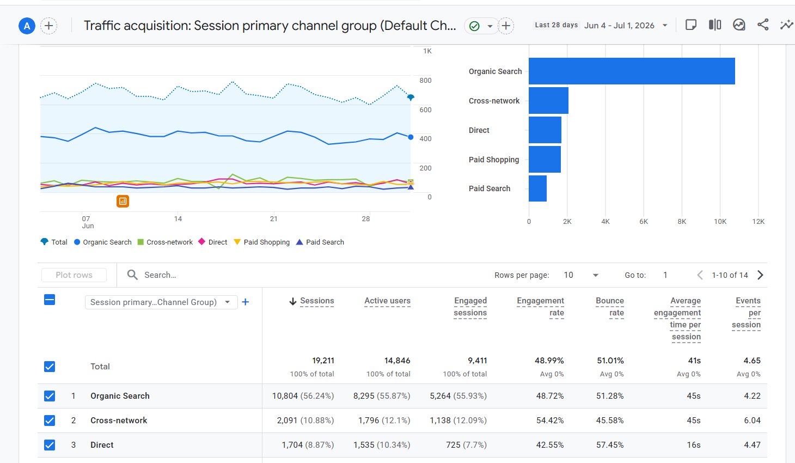Toggle the Cross-network legend item
795x463 pixels.
165,242
